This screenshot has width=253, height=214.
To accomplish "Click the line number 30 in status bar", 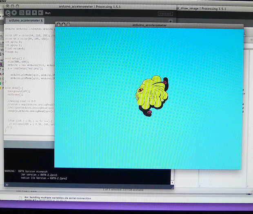I will click(7, 185).
